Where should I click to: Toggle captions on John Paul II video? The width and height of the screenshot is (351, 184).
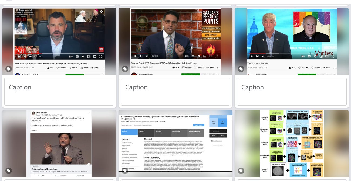77,57
